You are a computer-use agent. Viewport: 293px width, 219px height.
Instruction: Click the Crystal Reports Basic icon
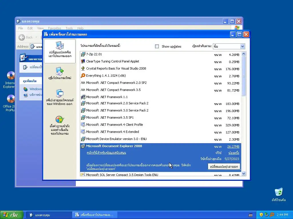83,68
